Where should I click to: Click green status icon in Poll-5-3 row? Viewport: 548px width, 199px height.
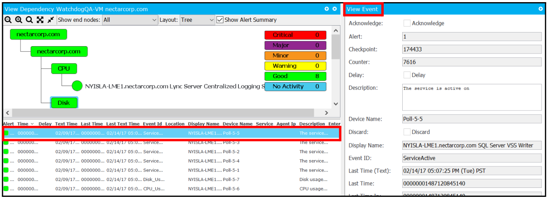(x=6, y=143)
